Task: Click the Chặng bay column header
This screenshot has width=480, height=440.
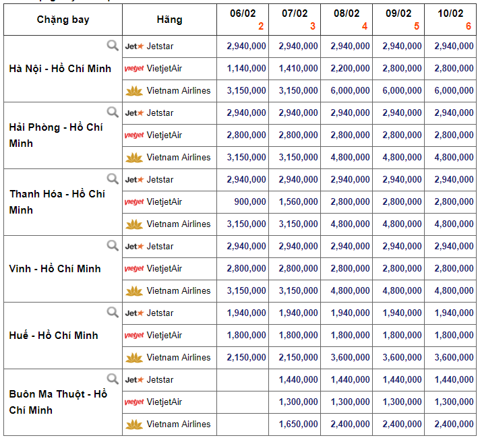Action: (x=63, y=20)
